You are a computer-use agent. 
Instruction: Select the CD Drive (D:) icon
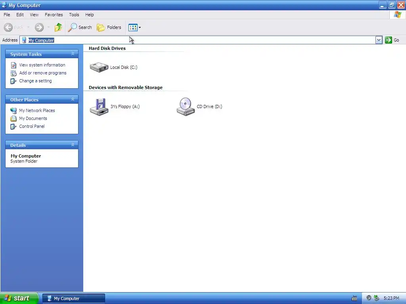coord(186,107)
